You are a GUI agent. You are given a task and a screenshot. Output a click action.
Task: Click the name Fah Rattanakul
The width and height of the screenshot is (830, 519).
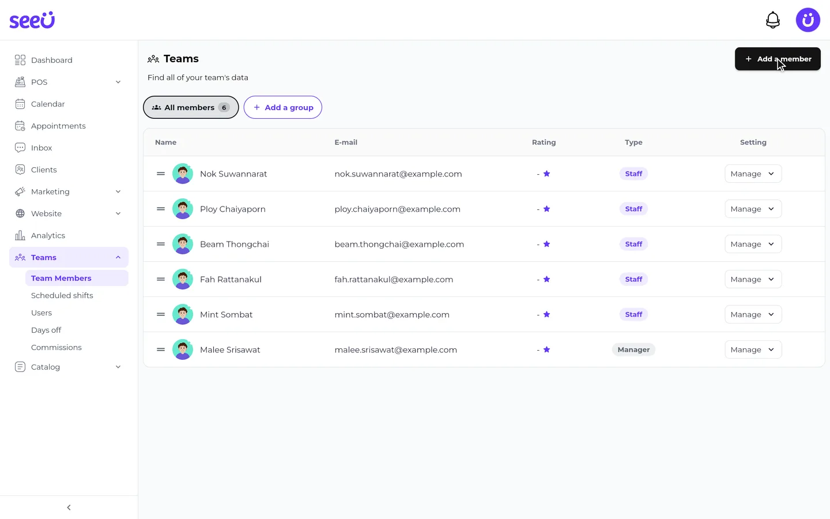pos(231,279)
